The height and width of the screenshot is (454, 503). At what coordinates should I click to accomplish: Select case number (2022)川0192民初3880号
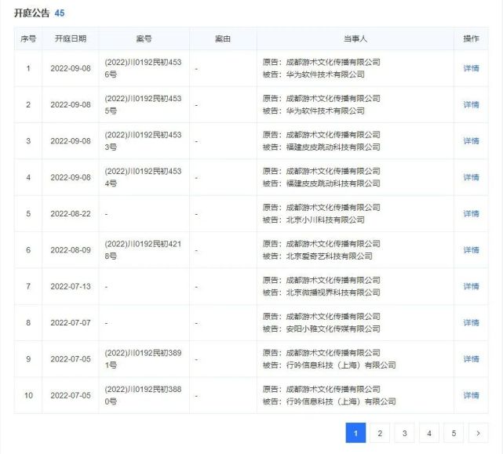[x=143, y=395]
